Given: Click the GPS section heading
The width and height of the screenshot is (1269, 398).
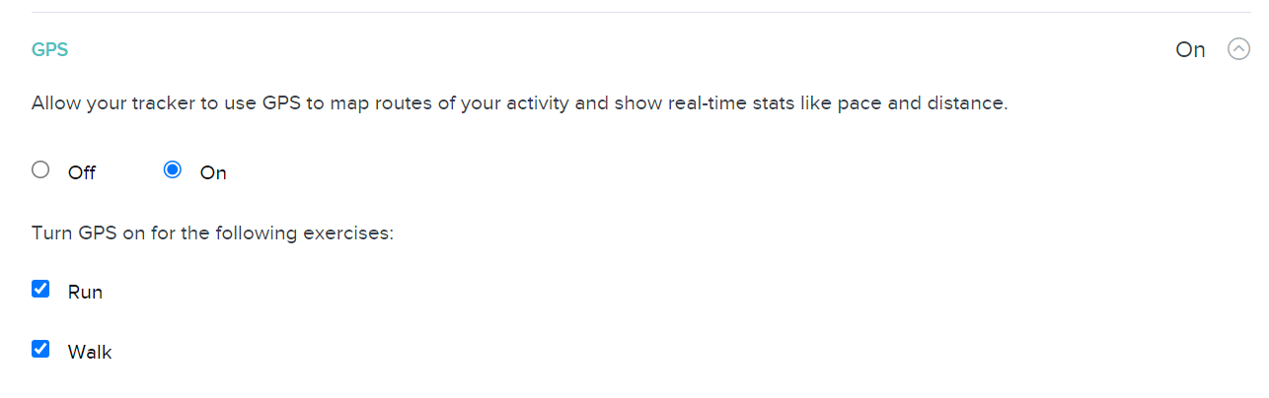Looking at the screenshot, I should click(49, 49).
